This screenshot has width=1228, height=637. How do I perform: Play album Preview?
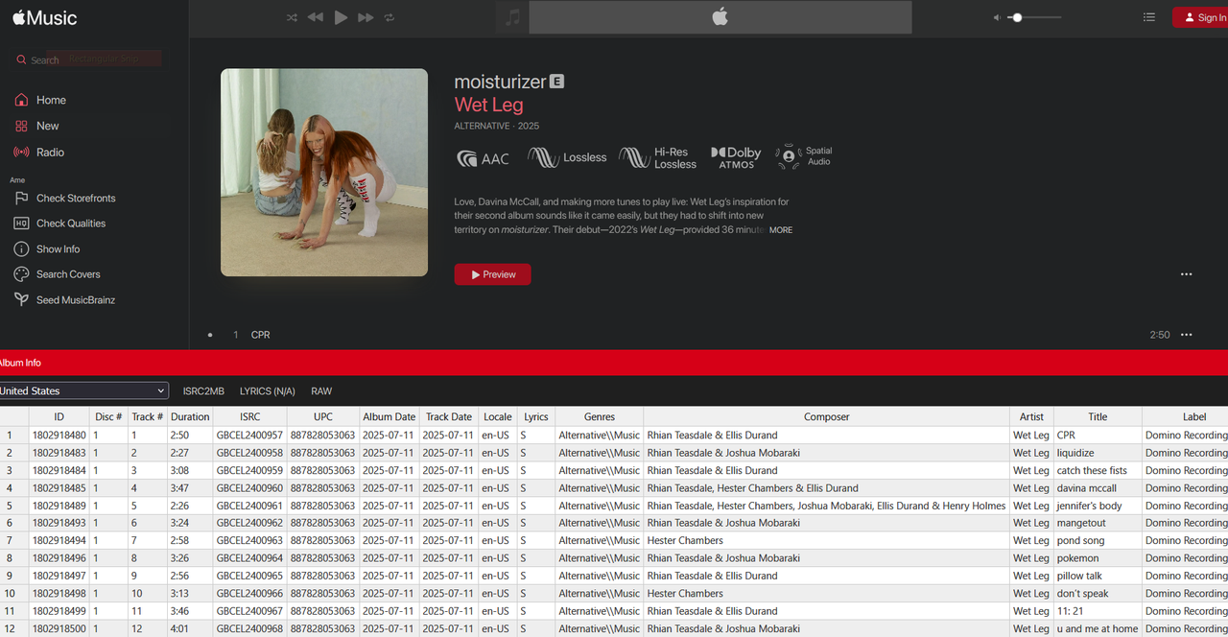point(492,274)
